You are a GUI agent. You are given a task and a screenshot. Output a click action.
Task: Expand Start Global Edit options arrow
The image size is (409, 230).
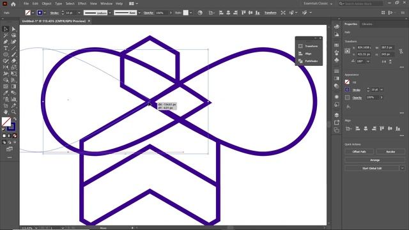(402, 168)
